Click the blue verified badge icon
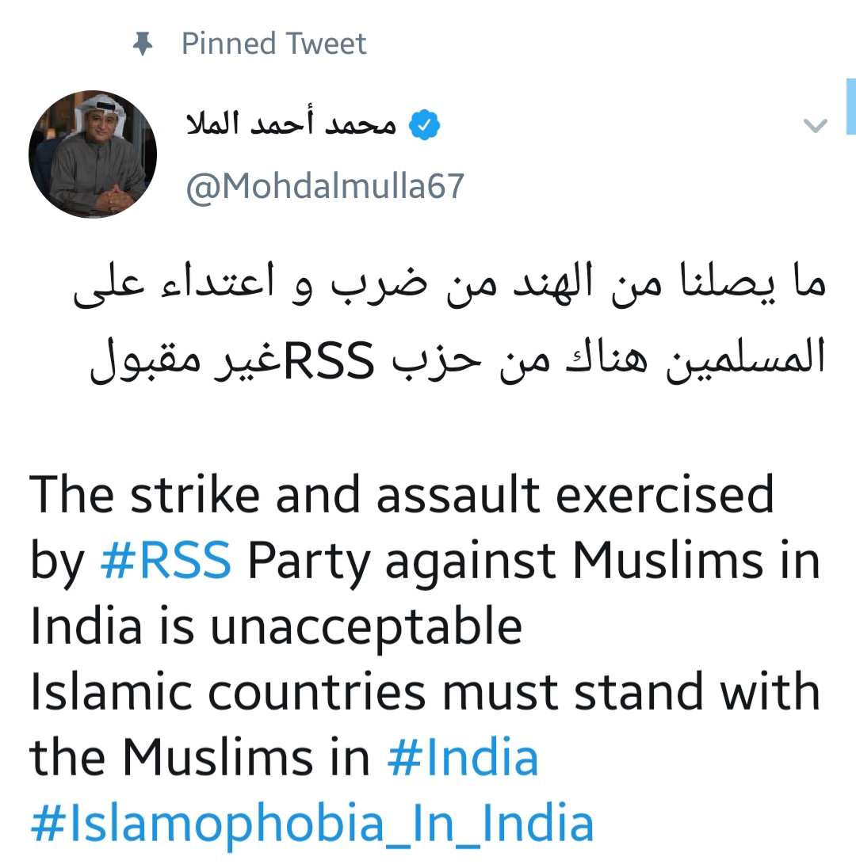 [424, 125]
